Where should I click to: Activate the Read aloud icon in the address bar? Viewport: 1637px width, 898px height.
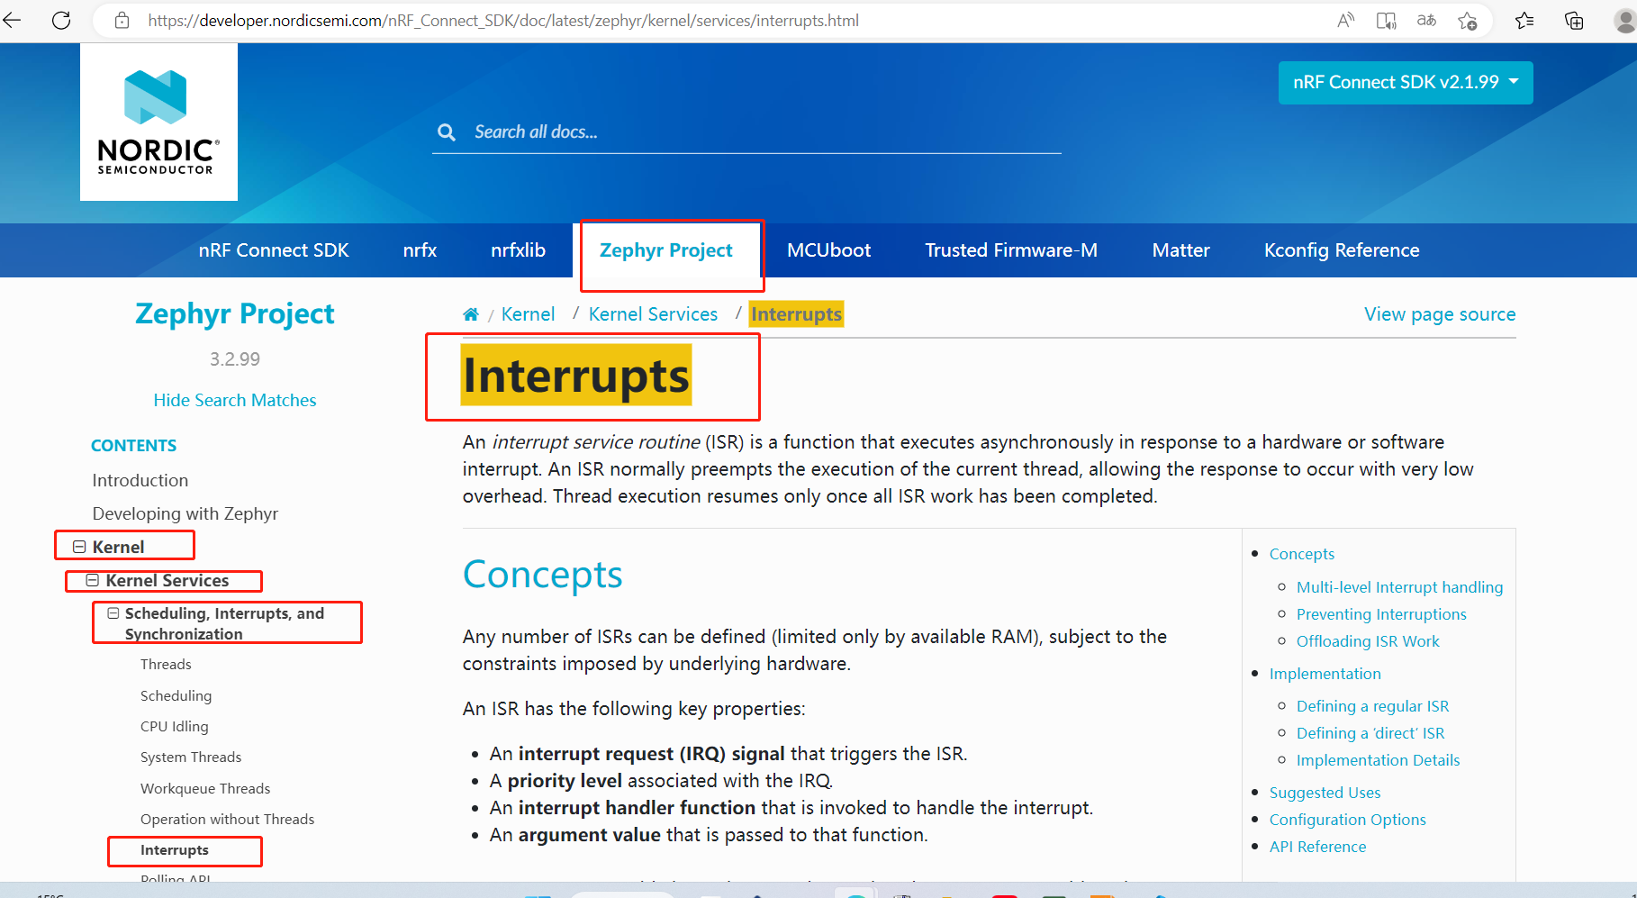[1345, 20]
